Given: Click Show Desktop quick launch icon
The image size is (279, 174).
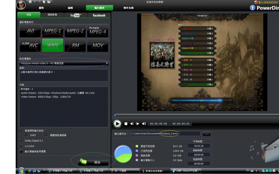Looking at the screenshot, I should 34,171.
